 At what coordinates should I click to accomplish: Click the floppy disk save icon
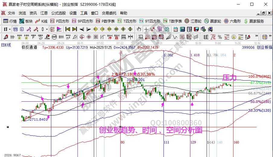(196, 29)
